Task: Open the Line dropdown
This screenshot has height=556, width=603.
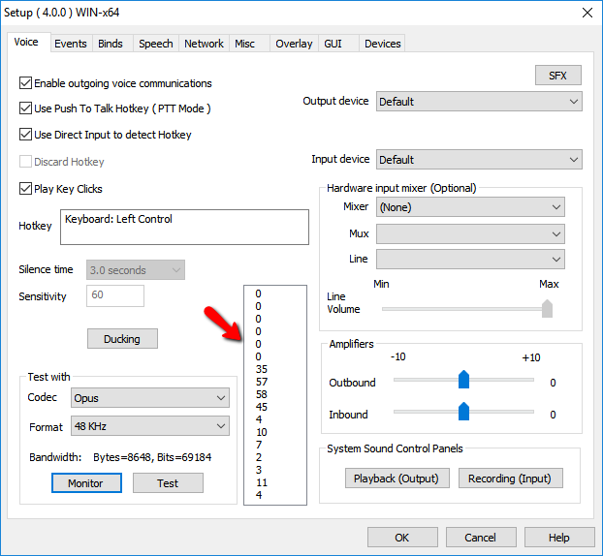Action: pos(470,259)
